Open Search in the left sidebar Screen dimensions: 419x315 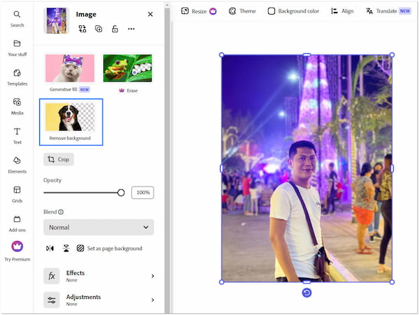click(x=17, y=18)
